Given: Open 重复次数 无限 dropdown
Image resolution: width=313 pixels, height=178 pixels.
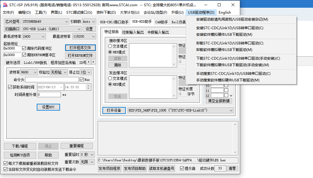Looking at the screenshot, I should pos(87,162).
